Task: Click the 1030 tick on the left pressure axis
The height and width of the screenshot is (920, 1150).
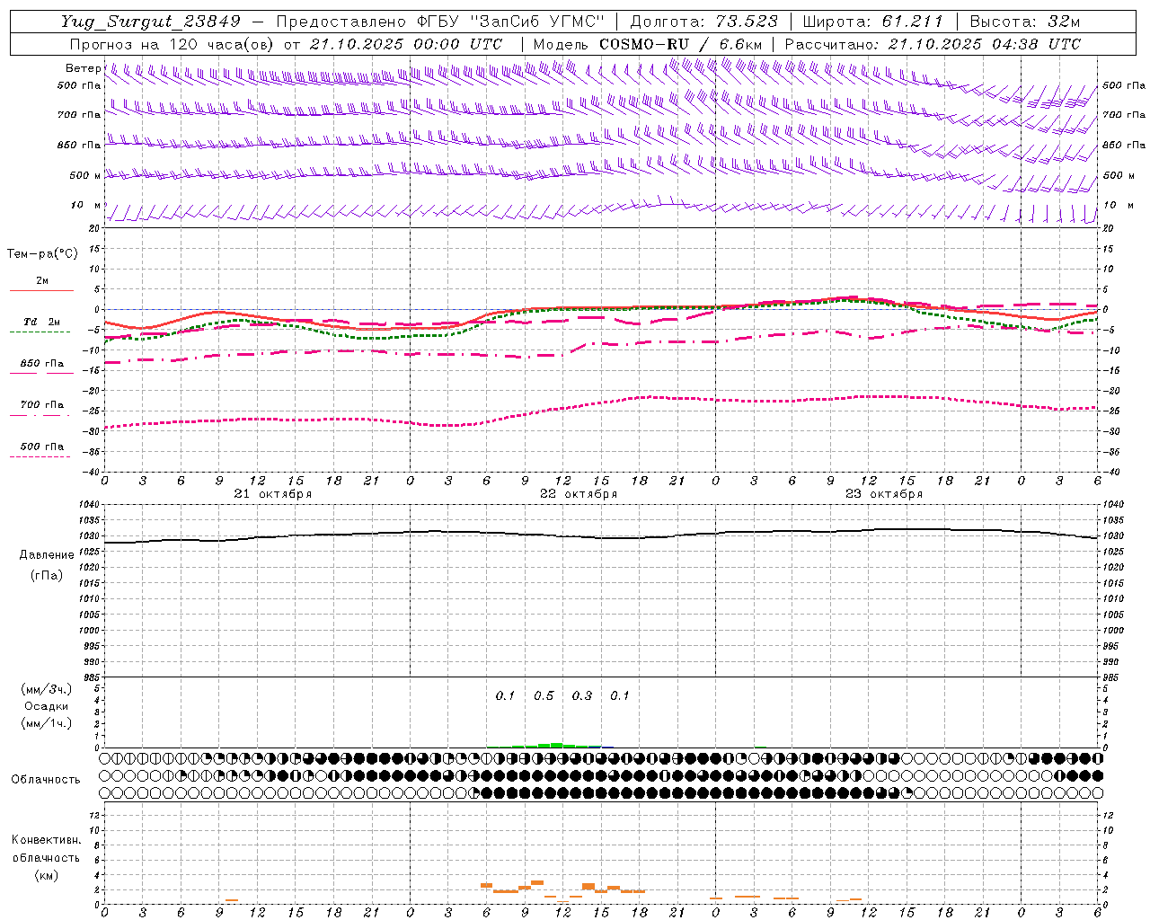Action: [x=89, y=536]
